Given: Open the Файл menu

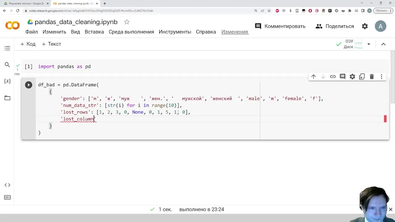Looking at the screenshot, I should point(31,32).
